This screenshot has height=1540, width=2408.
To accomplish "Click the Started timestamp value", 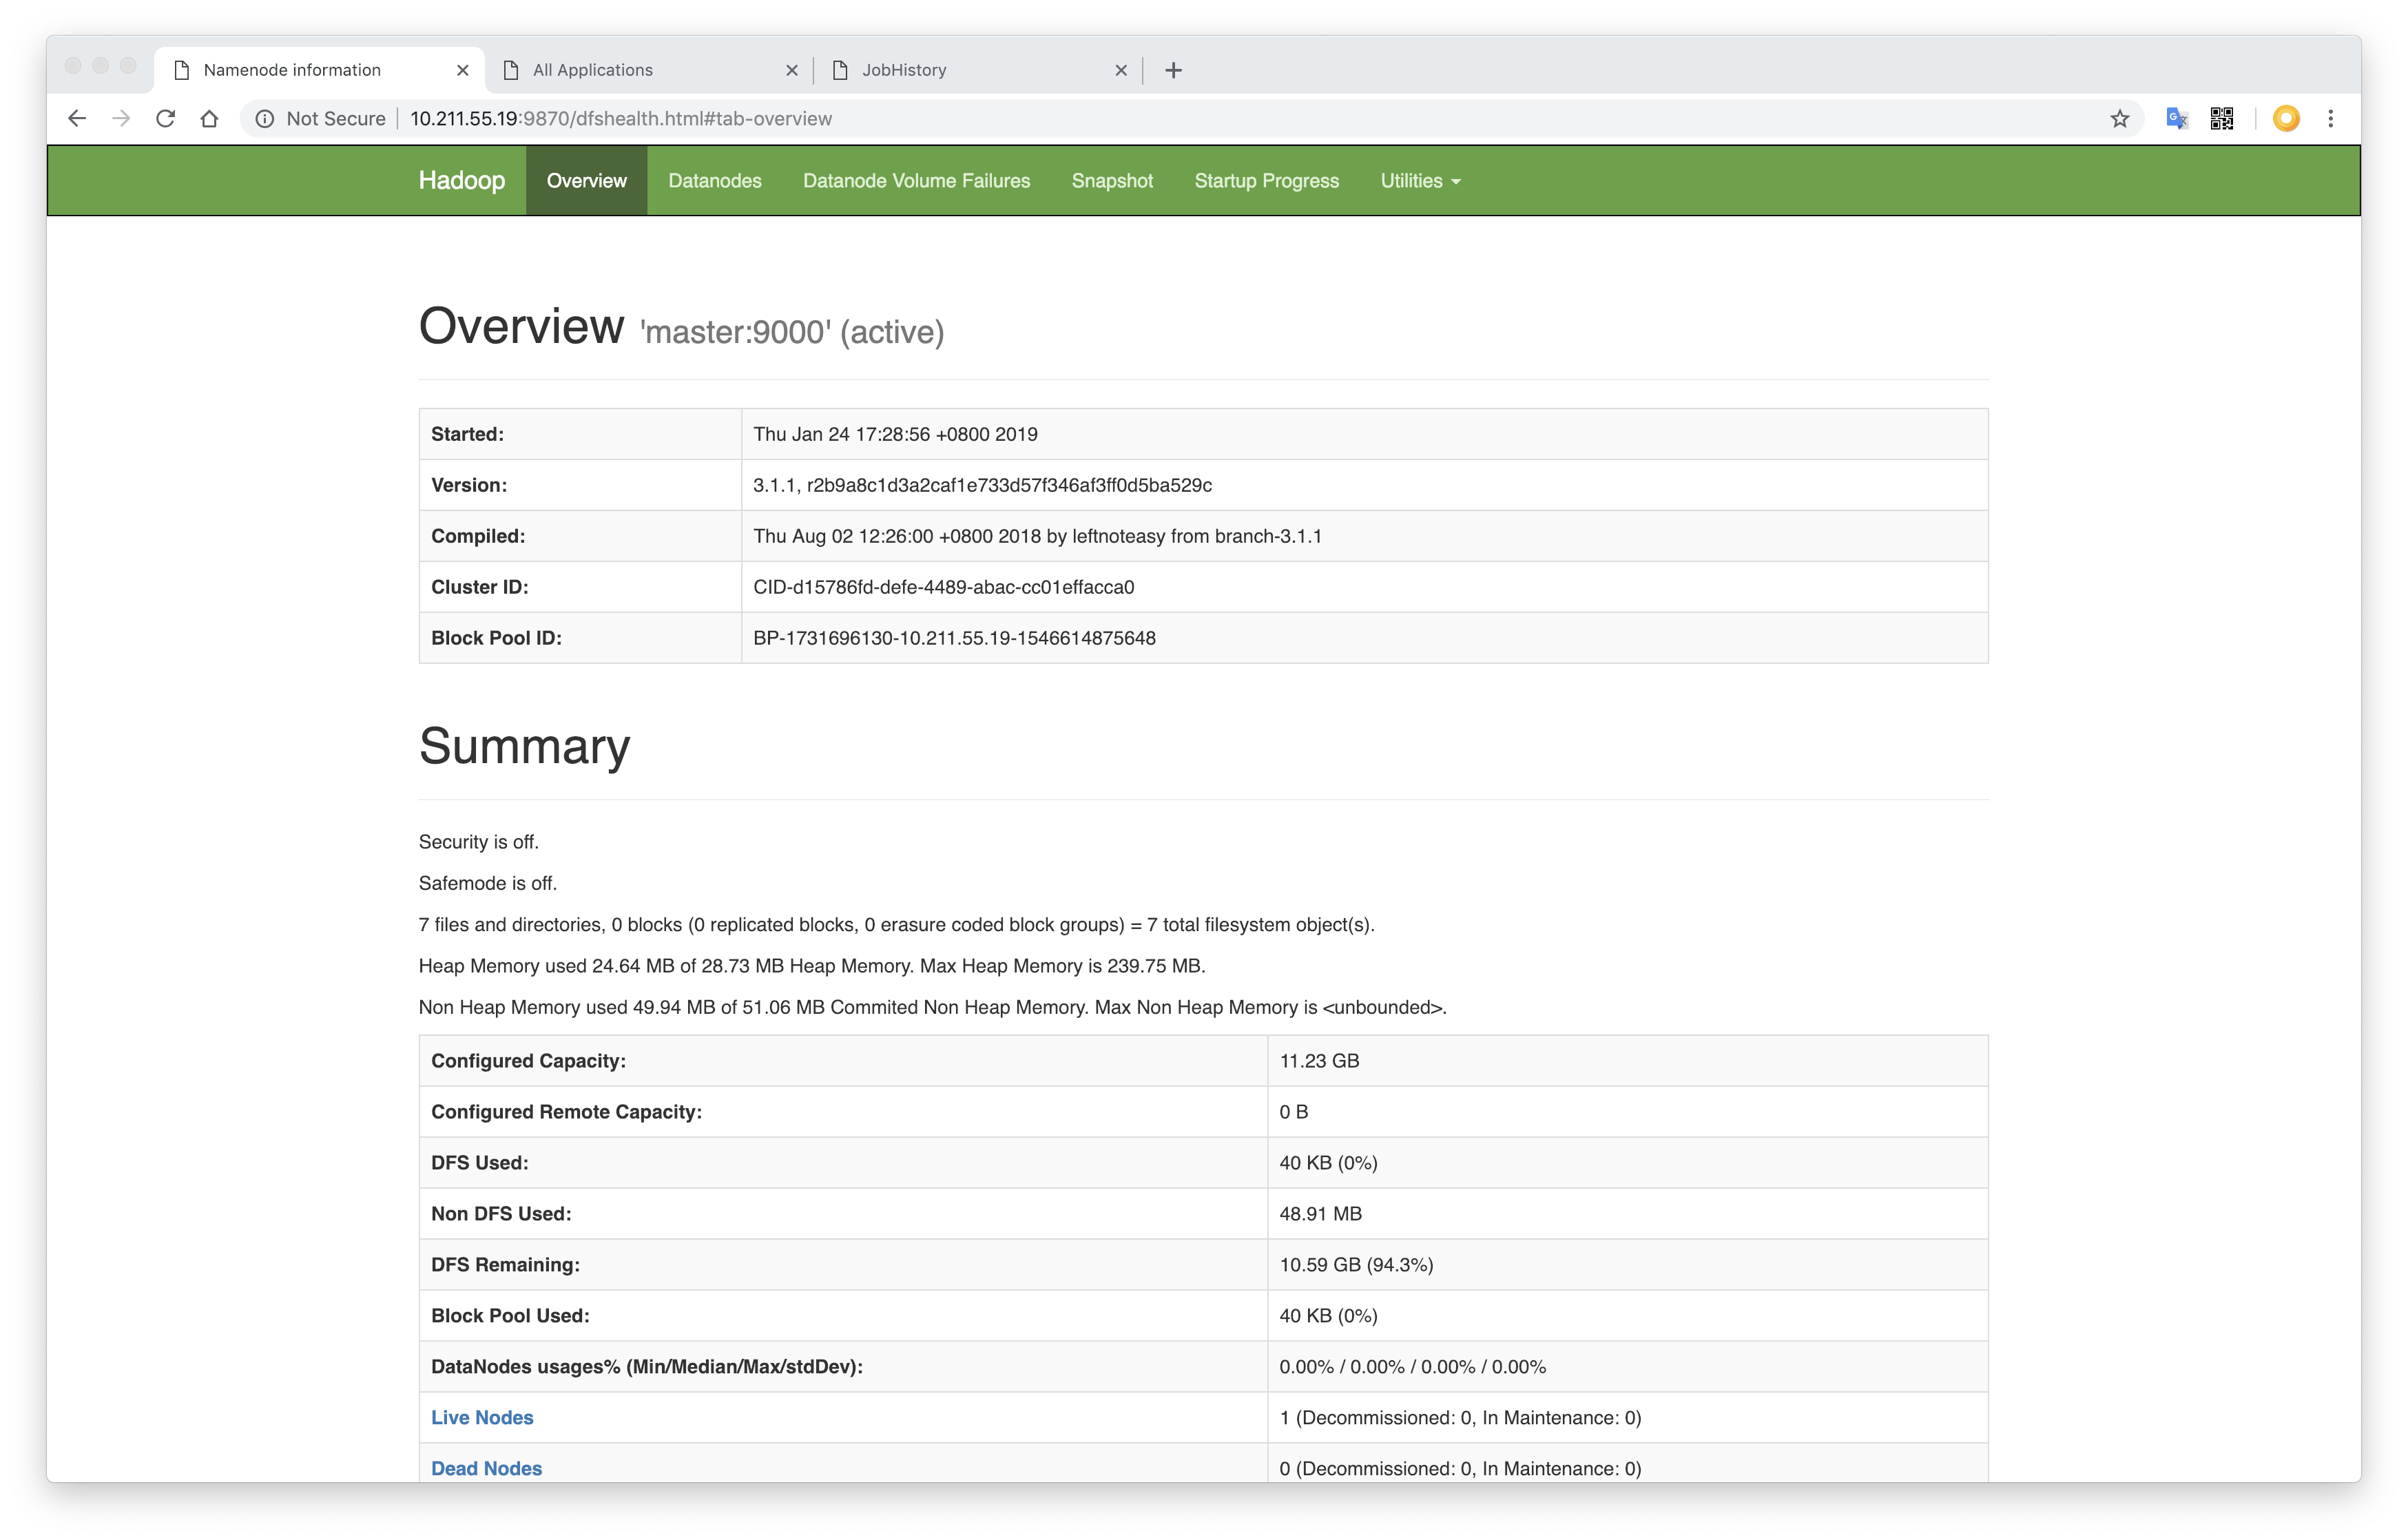I will pos(895,434).
